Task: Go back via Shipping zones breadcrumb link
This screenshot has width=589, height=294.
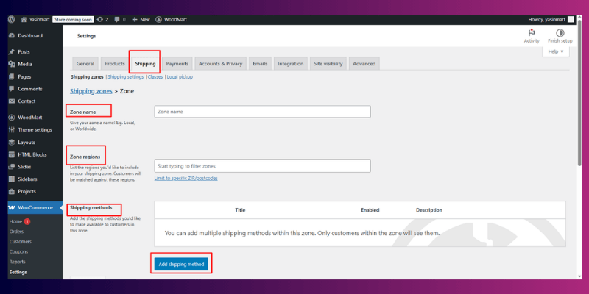Action: [91, 91]
